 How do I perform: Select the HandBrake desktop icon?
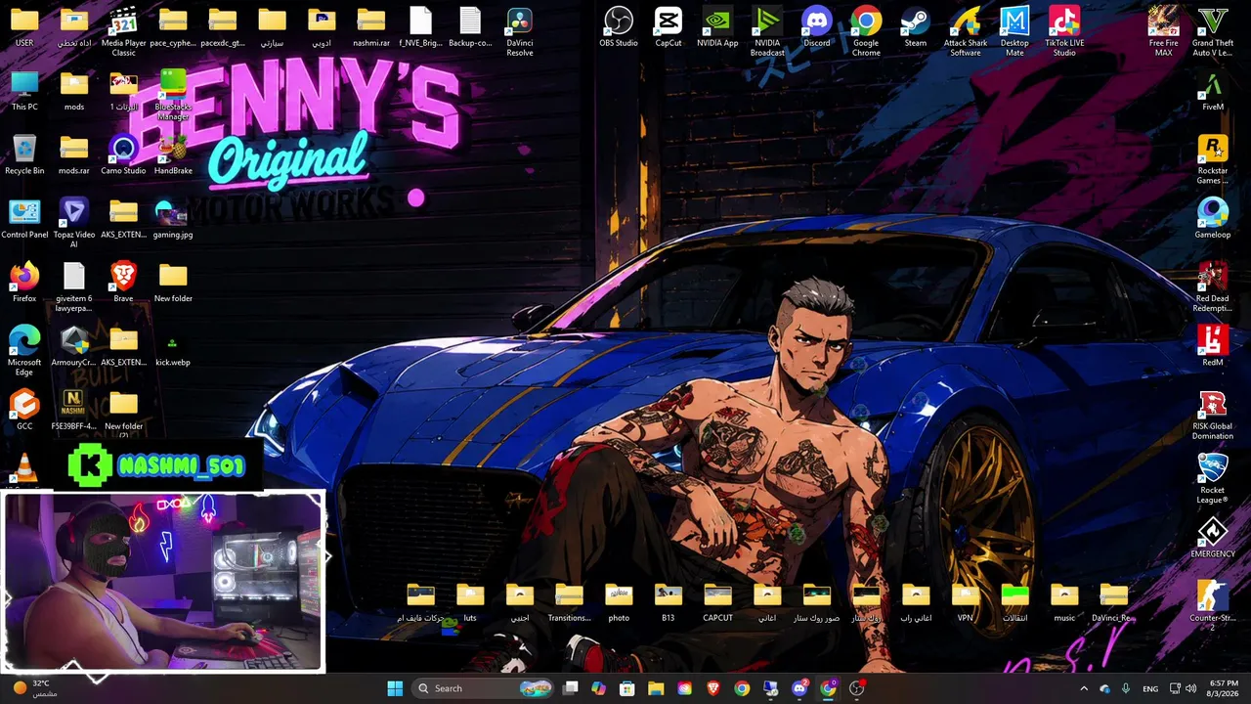click(173, 155)
